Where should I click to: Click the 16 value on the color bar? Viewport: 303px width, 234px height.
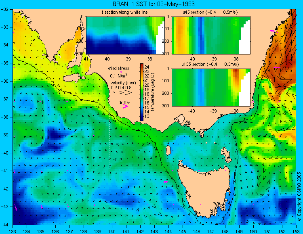pyautogui.click(x=147, y=103)
